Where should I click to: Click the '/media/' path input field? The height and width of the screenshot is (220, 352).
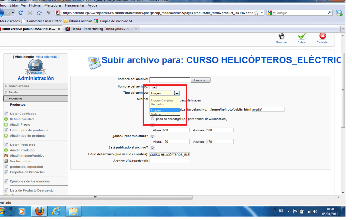pyautogui.click(x=268, y=109)
